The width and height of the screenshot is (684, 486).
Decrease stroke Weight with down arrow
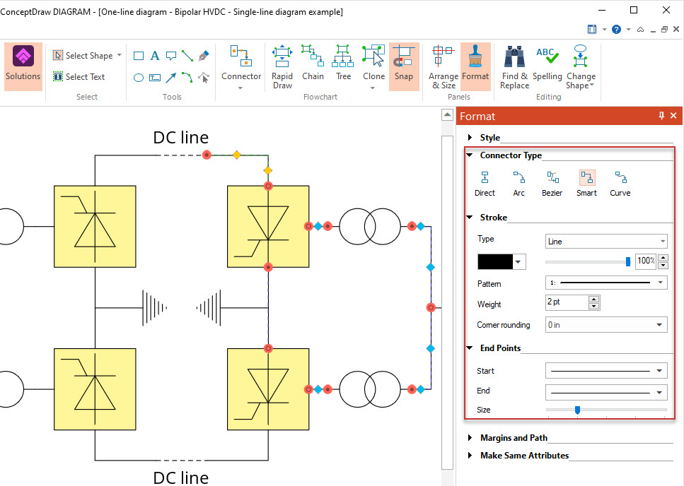[x=593, y=306]
